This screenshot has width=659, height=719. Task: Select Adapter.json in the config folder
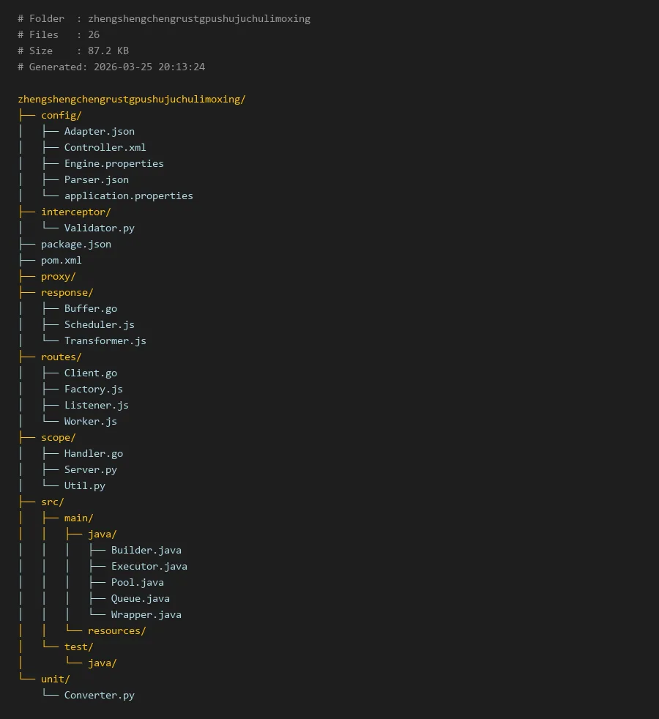point(99,131)
